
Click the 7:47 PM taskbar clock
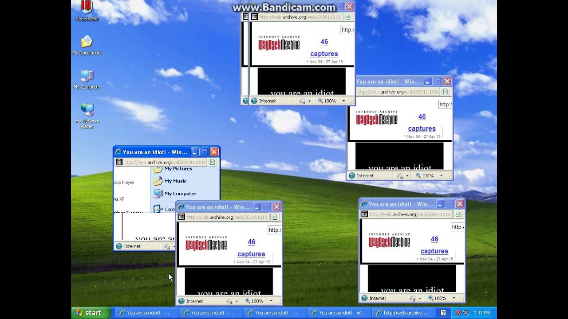481,313
